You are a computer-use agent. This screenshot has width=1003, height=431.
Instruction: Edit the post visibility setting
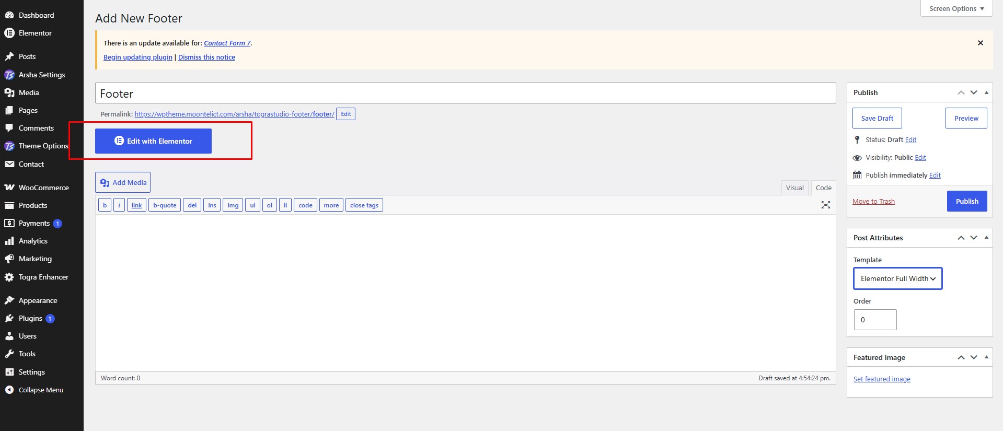coord(920,158)
